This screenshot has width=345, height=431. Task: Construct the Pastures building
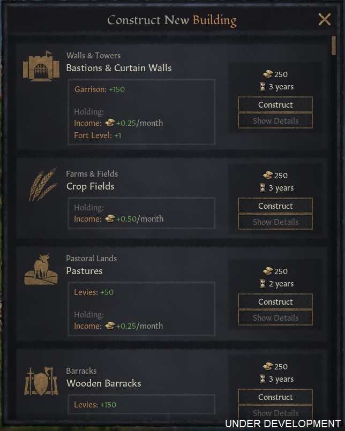pos(275,301)
